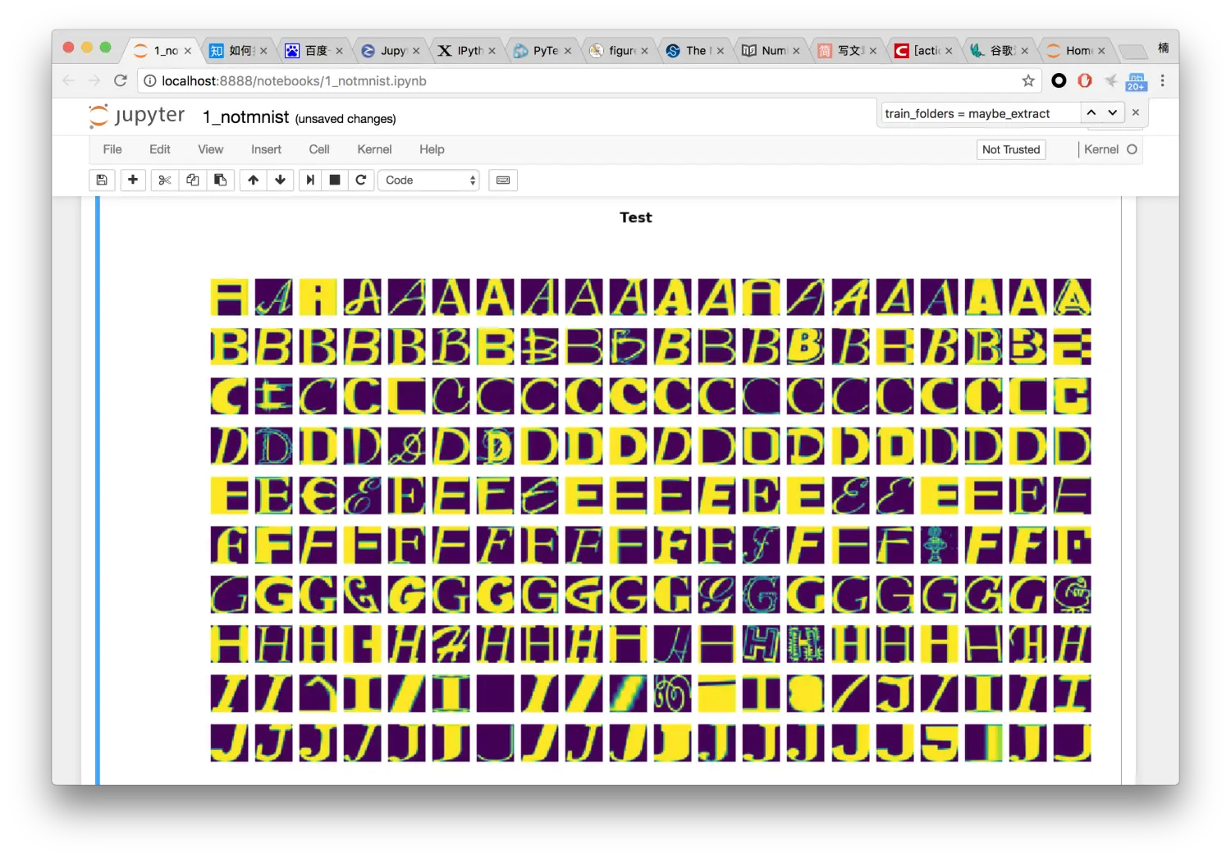1231x859 pixels.
Task: Click the unsaved changes status text
Action: [346, 119]
